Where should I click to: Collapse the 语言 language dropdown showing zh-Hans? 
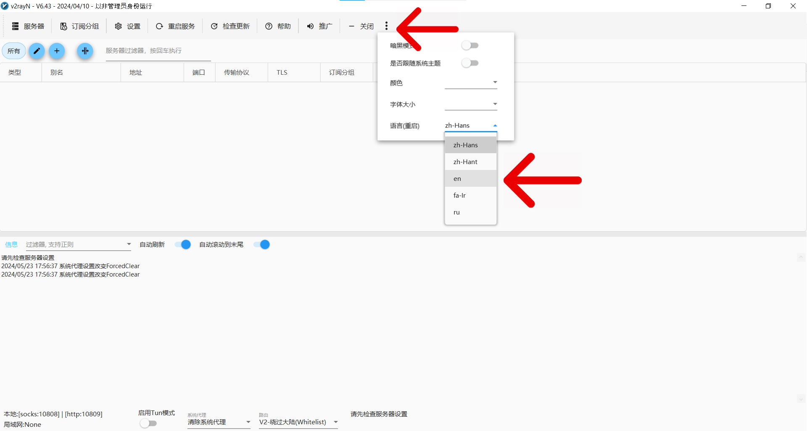471,125
